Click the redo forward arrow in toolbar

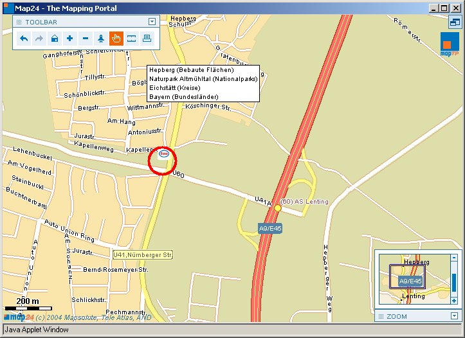(39, 39)
